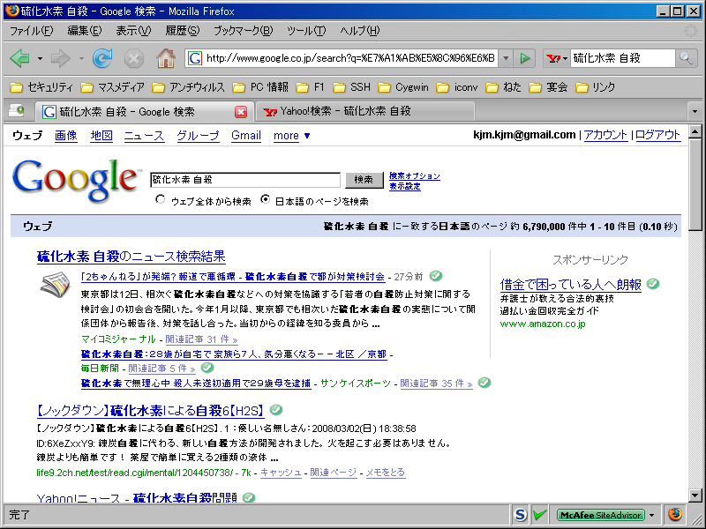The height and width of the screenshot is (529, 706).
Task: Click the green Go arrow next to URL
Action: coord(524,58)
